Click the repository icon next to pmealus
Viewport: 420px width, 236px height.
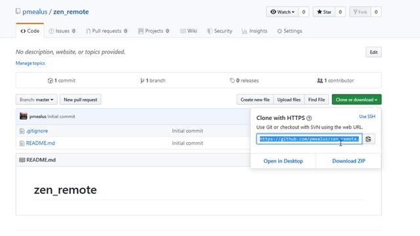[18, 11]
